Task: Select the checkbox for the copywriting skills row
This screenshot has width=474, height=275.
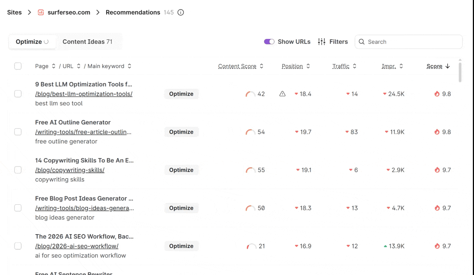Action: (x=18, y=170)
